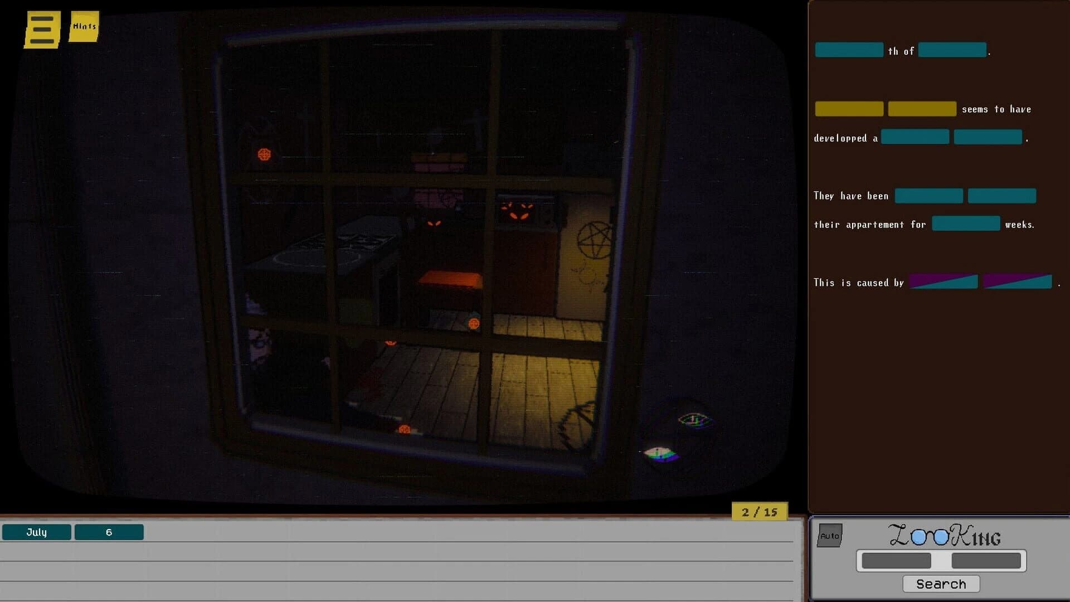Open the day number blank showing 6
The height and width of the screenshot is (602, 1070).
coord(109,532)
